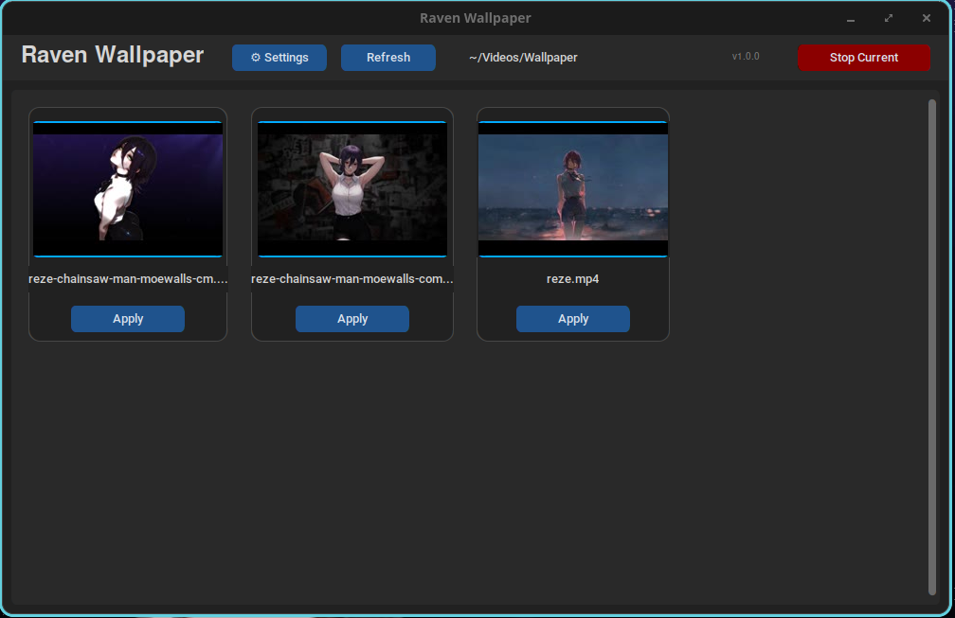Select the reze.mp4 thumbnail preview
This screenshot has width=955, height=618.
pyautogui.click(x=572, y=189)
